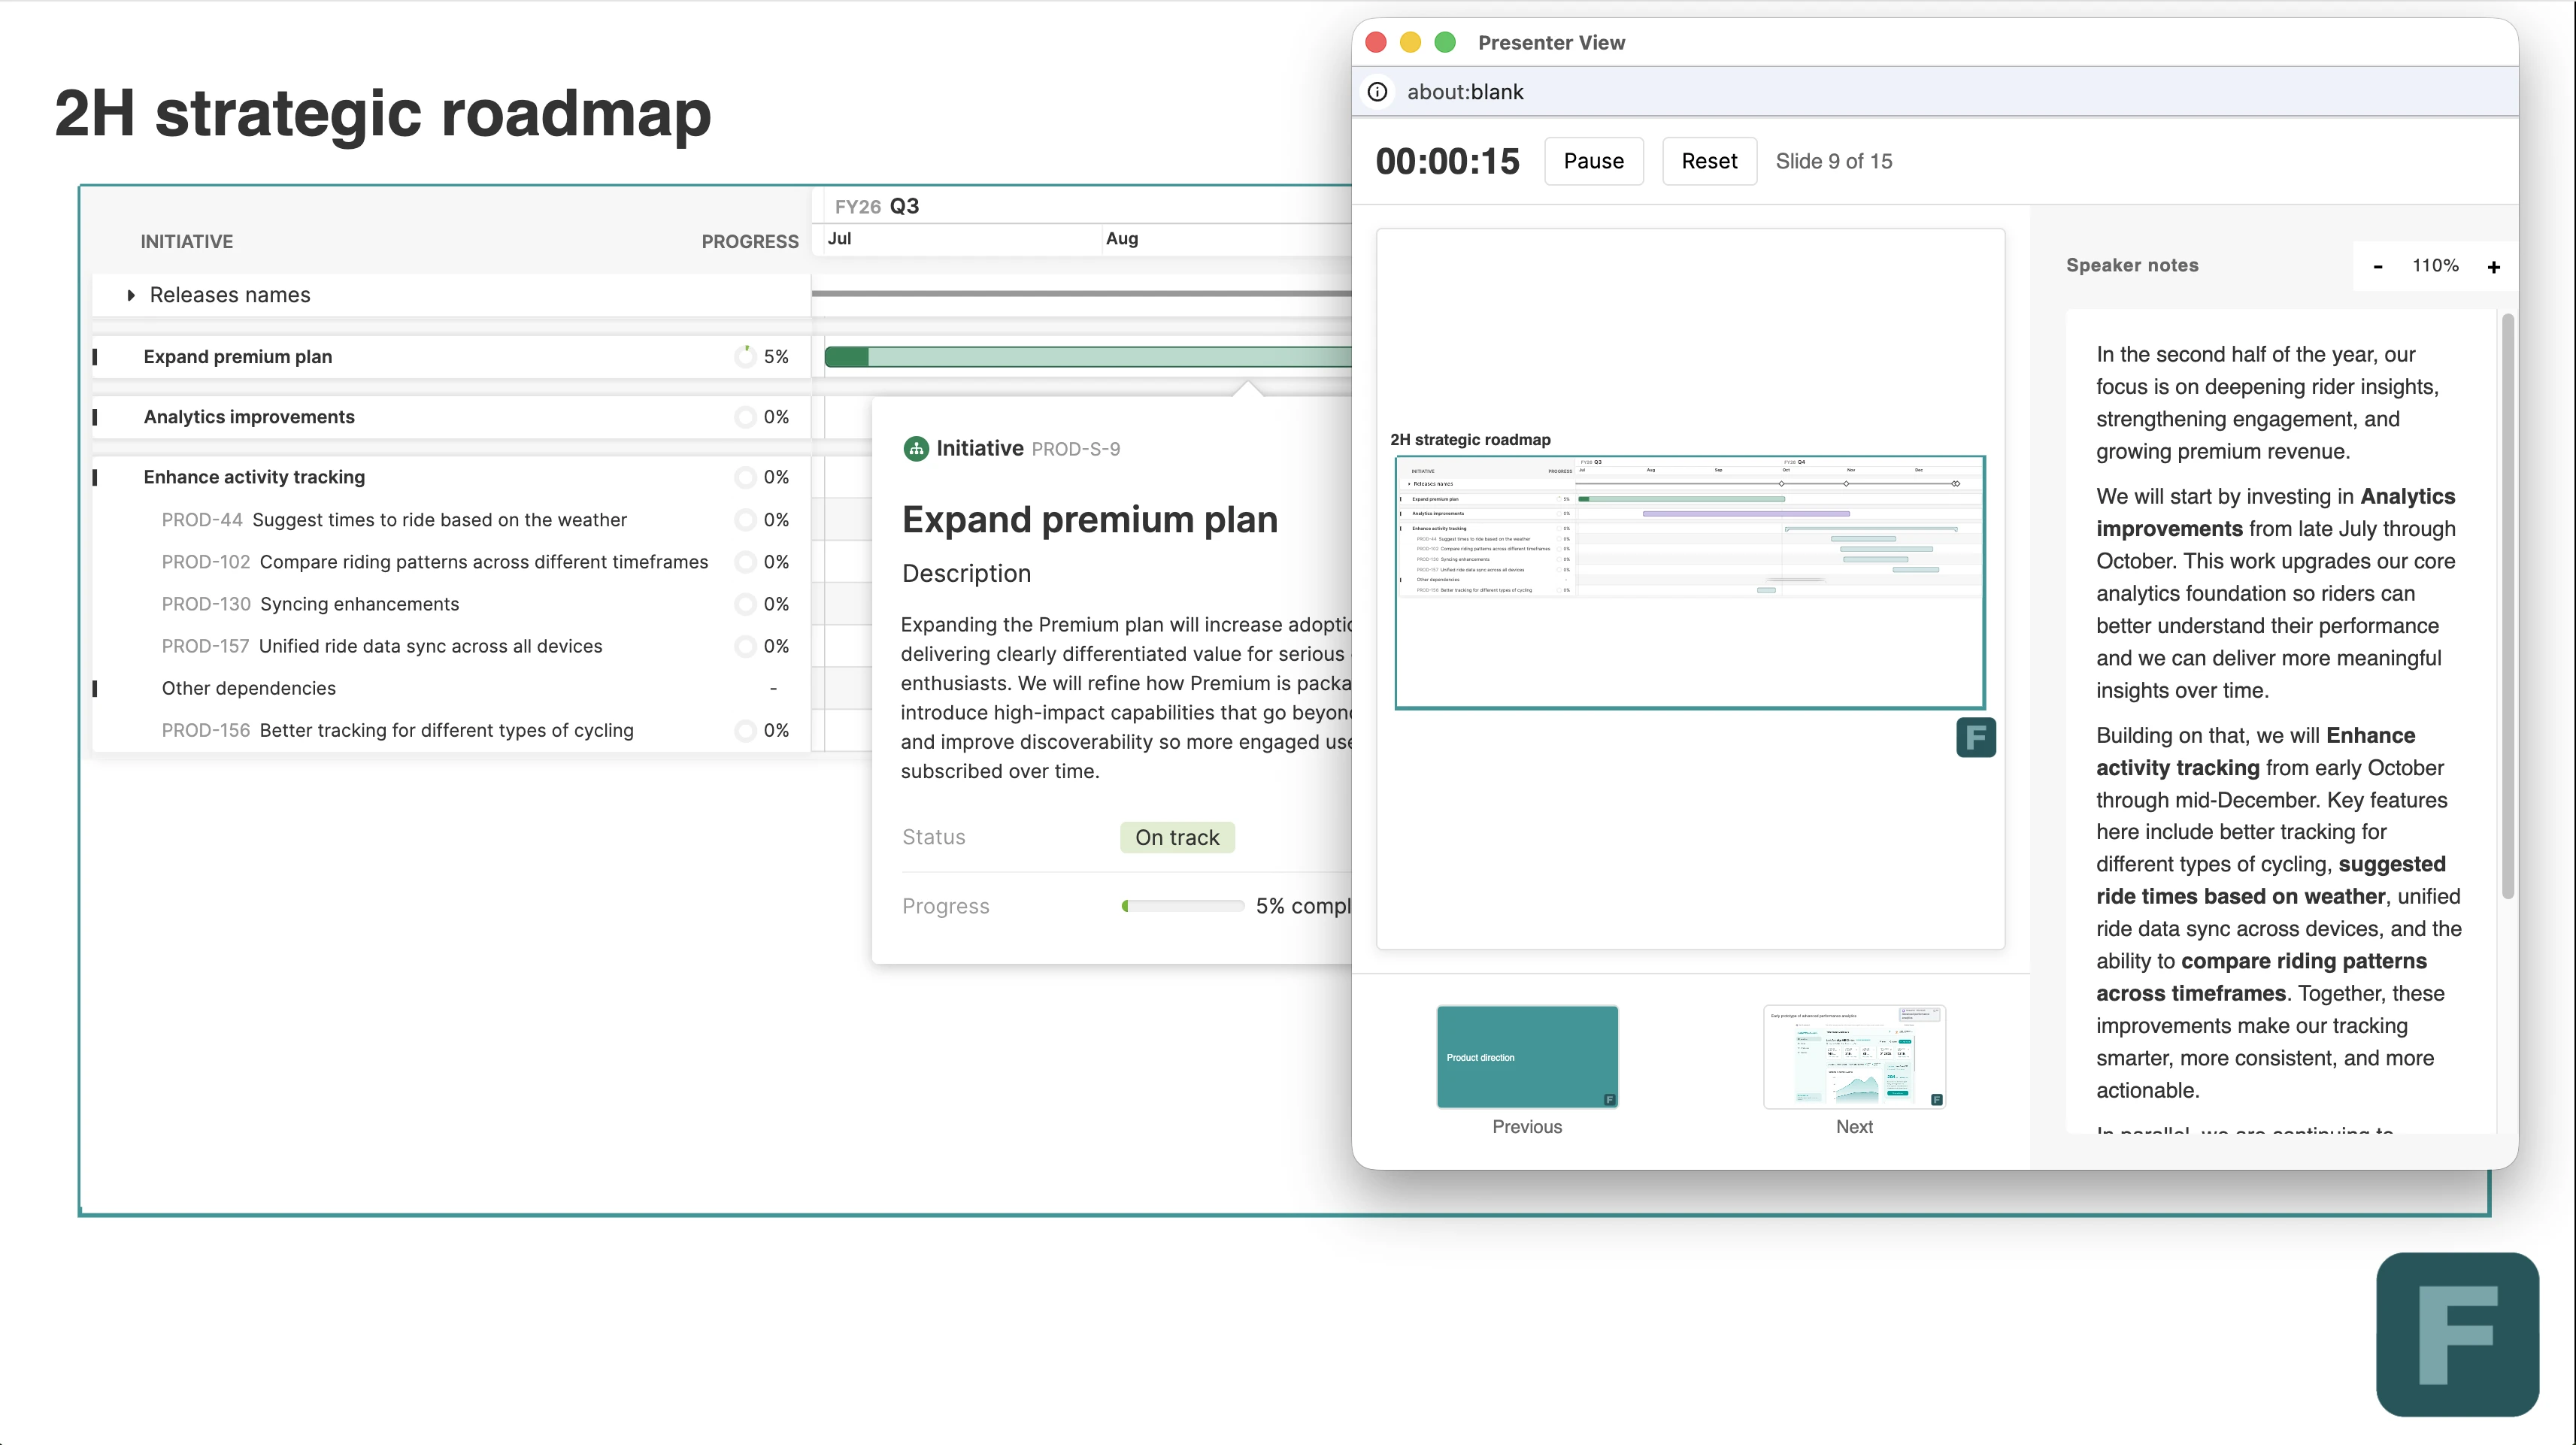This screenshot has width=2576, height=1445.
Task: Collapse the Enhance activity tracking initiative
Action: click(x=95, y=477)
